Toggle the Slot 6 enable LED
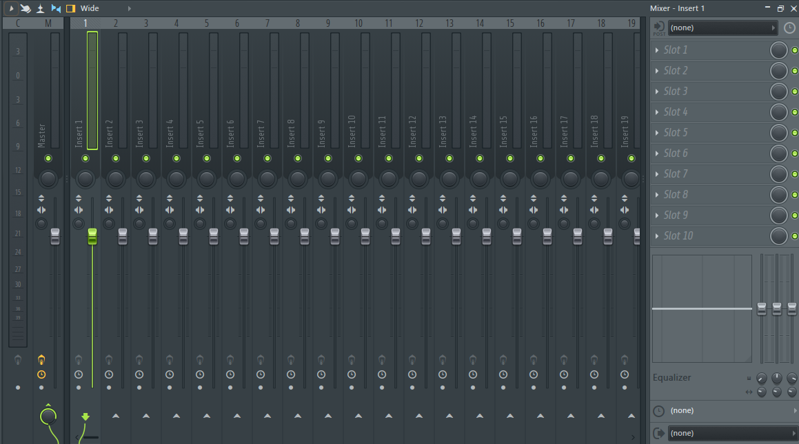799x444 pixels. click(794, 154)
